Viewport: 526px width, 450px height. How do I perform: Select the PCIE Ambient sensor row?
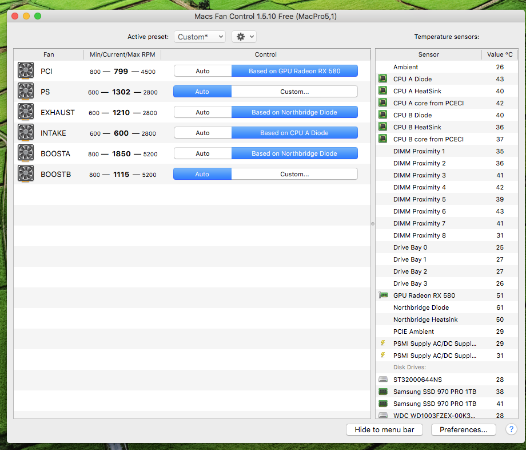coord(447,331)
